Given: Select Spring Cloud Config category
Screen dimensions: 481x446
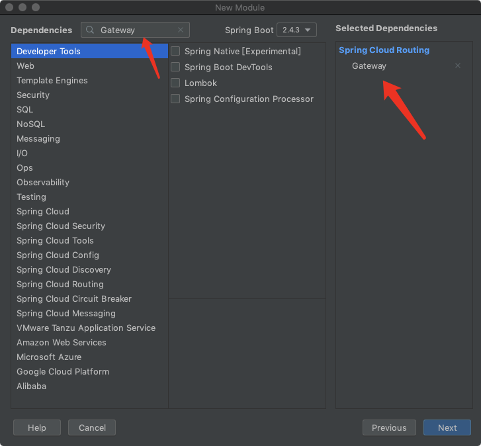Looking at the screenshot, I should (89, 255).
